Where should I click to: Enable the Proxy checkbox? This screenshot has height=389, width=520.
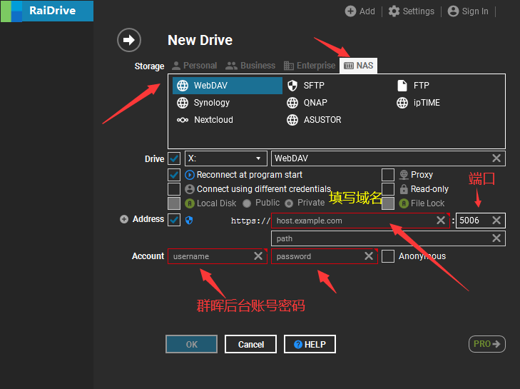[x=388, y=175]
